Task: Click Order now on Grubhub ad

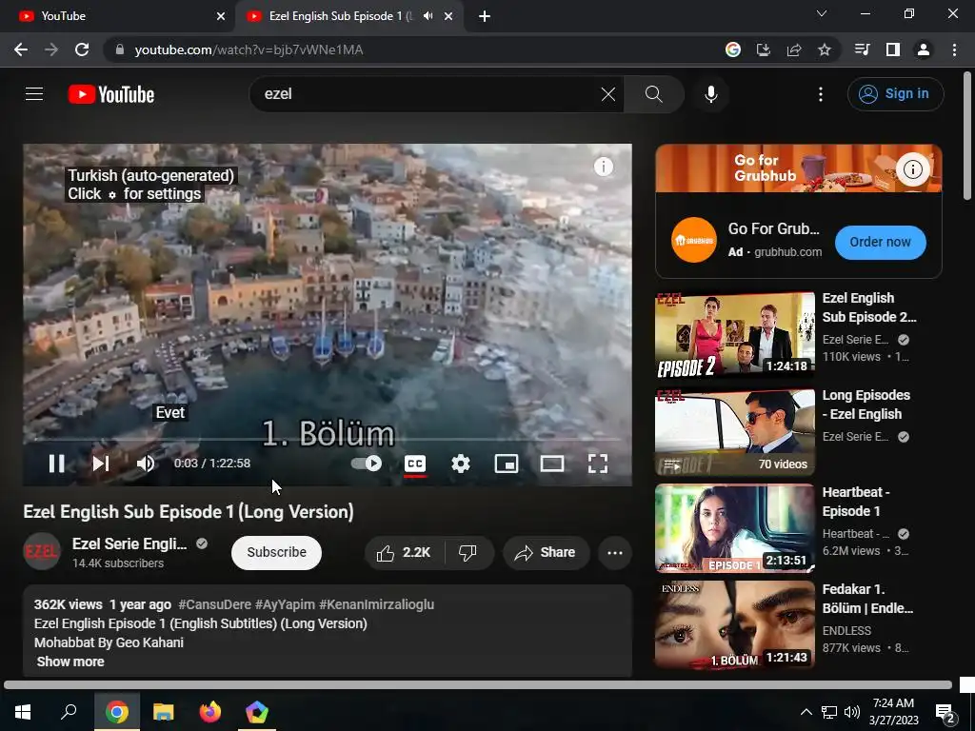Action: point(880,243)
